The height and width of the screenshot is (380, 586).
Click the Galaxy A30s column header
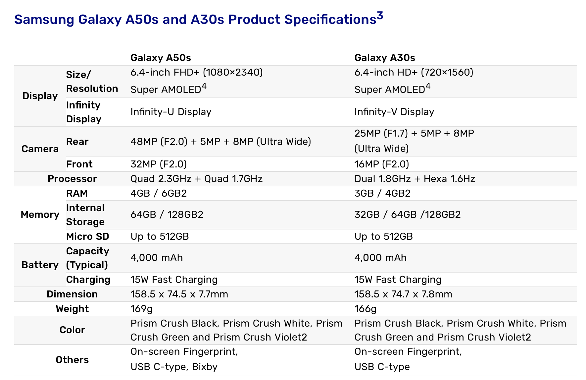pos(385,58)
